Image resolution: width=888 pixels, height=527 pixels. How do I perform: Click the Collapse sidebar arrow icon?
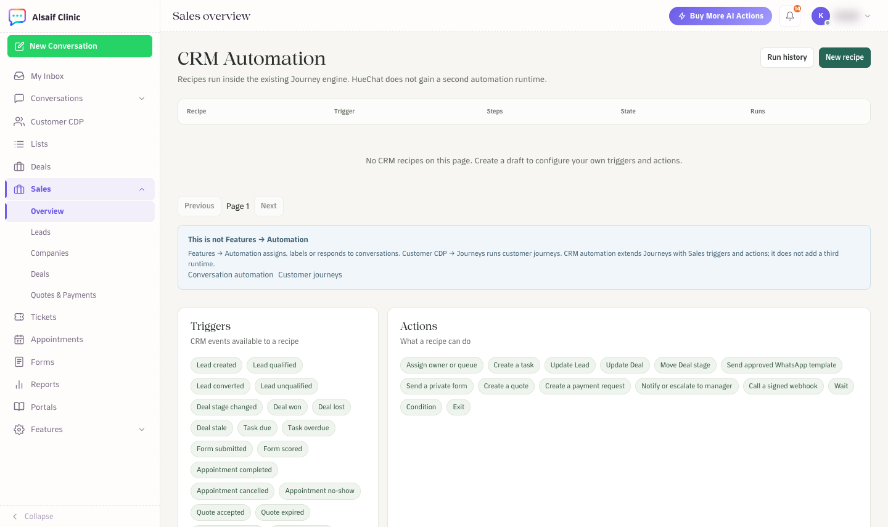point(15,517)
